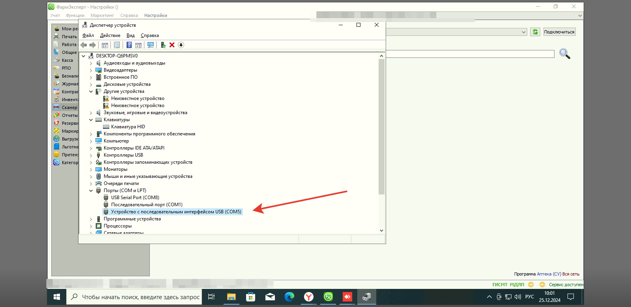Screen dimensions: 631x307
Task: Select USB Serial Port (COM8) device
Action: click(135, 198)
